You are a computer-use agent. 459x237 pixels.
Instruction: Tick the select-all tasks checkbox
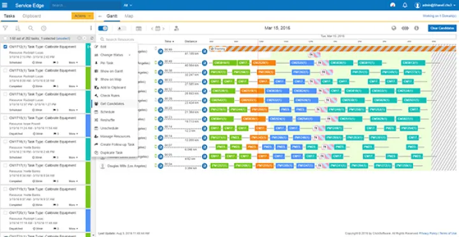[x=5, y=38]
